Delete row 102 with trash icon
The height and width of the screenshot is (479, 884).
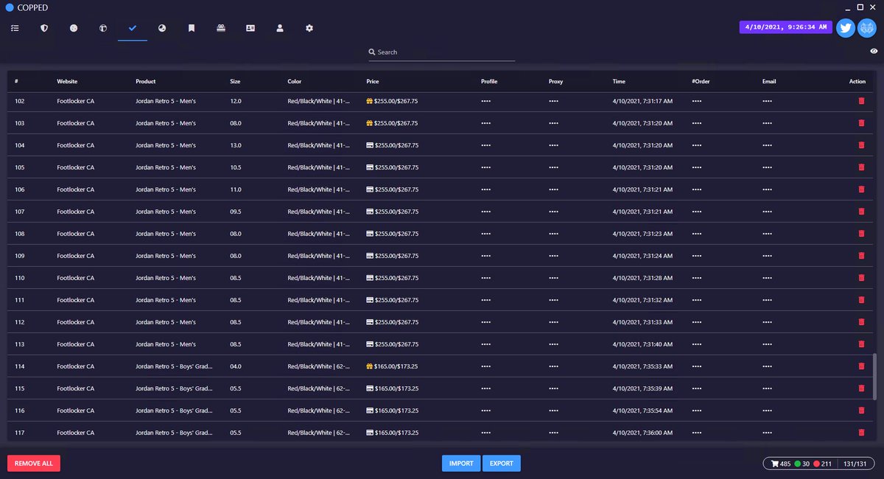pyautogui.click(x=861, y=101)
